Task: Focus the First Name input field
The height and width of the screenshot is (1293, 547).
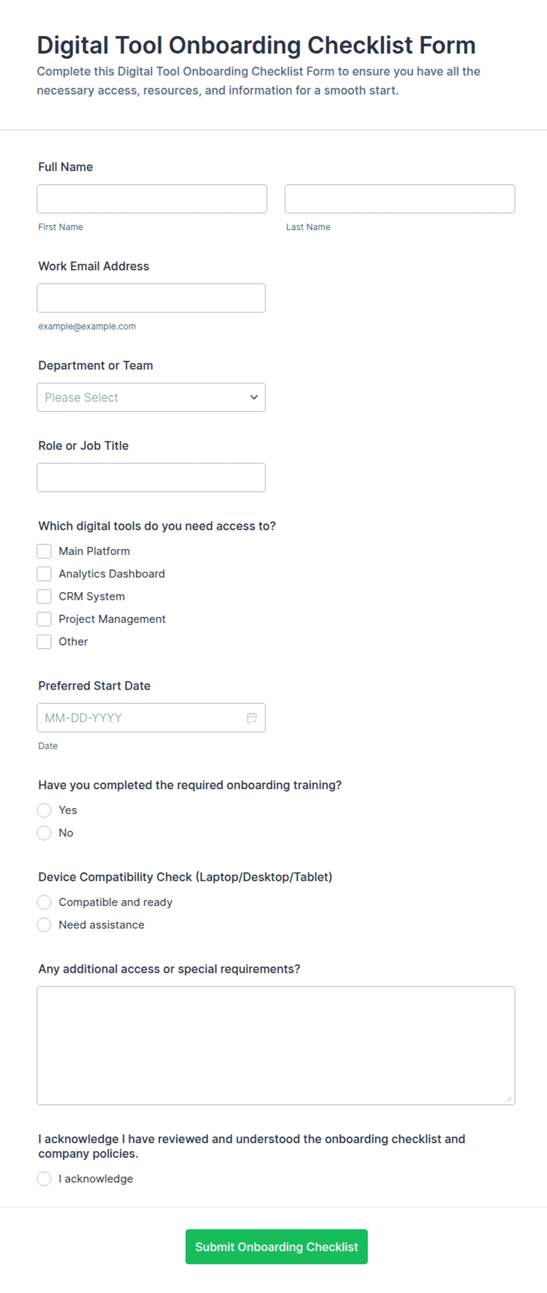Action: (152, 199)
